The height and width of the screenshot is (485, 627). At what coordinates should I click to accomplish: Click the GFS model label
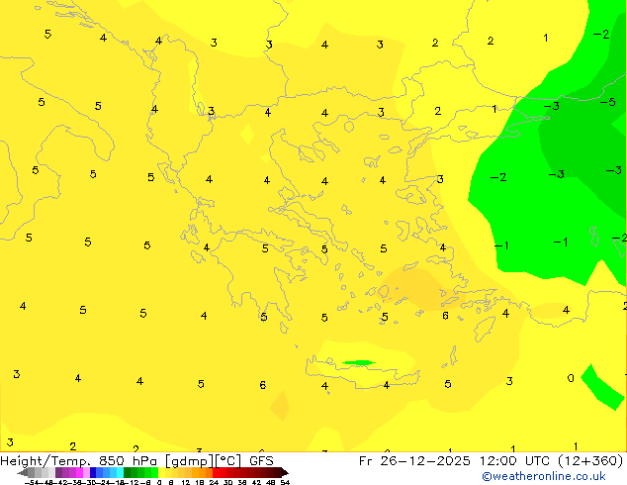click(261, 461)
